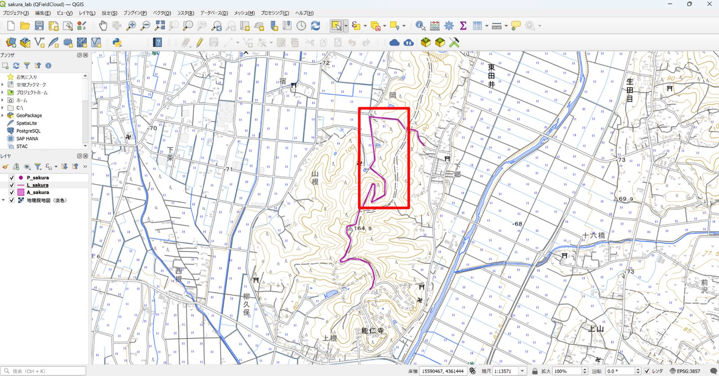Click the EPSG:3857 CRS button
This screenshot has width=719, height=376.
(684, 371)
